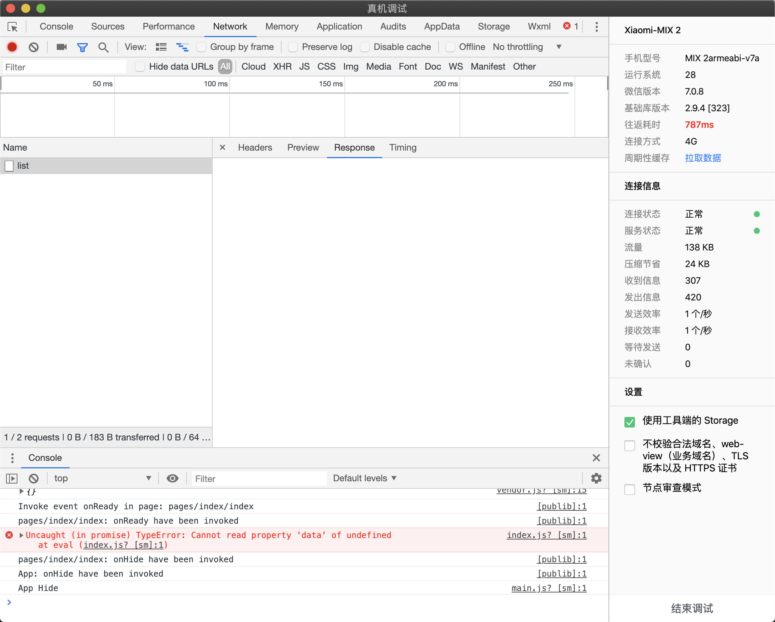The height and width of the screenshot is (622, 775).
Task: Click the network Filter input field
Action: 64,67
